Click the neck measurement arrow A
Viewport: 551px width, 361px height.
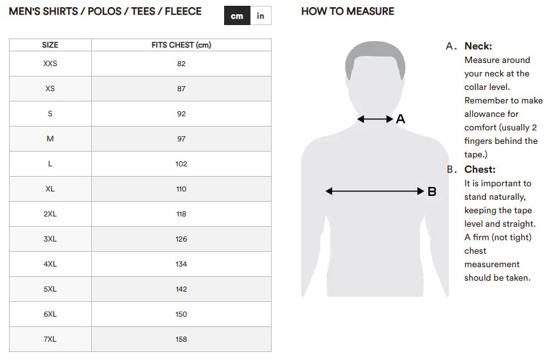tap(375, 119)
